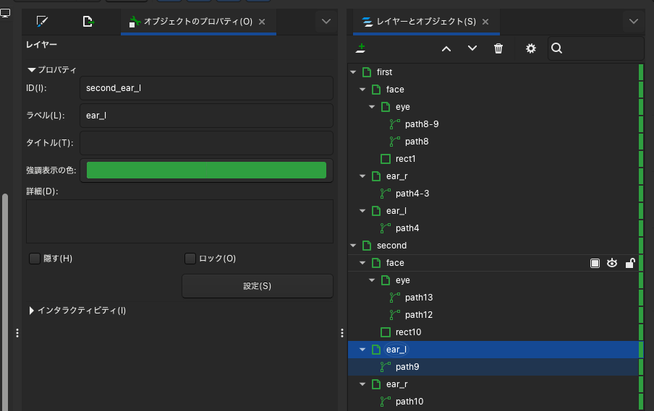This screenshot has height=411, width=654.
Task: Click display monitor icon at top left
Action: 5,13
